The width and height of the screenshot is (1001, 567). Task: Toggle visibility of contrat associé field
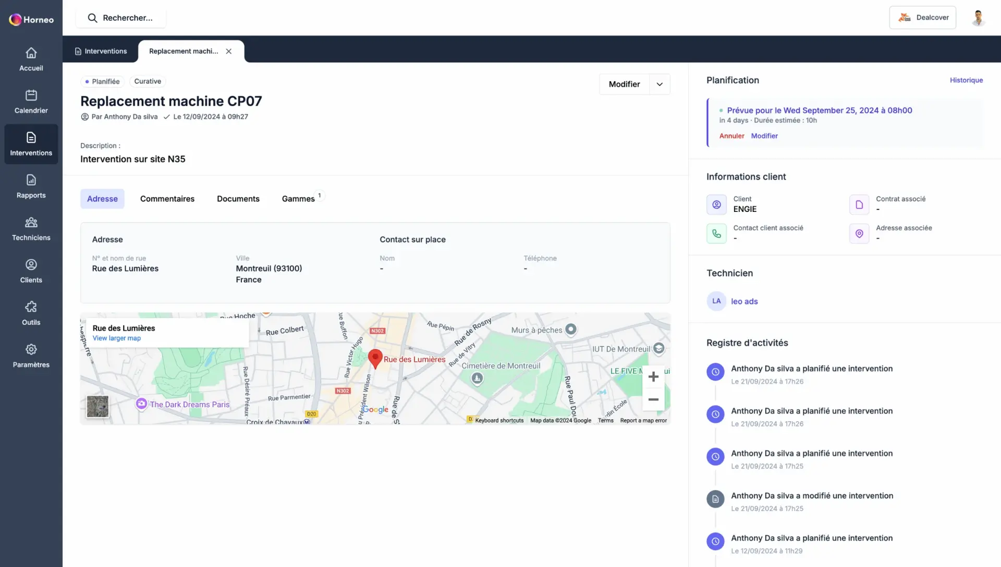859,204
